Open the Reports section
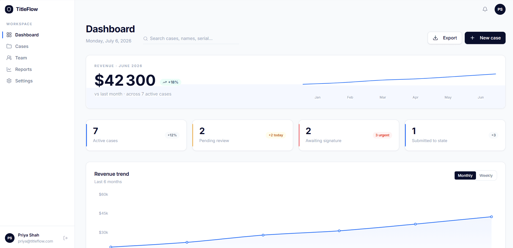The height and width of the screenshot is (248, 513). coord(37,69)
